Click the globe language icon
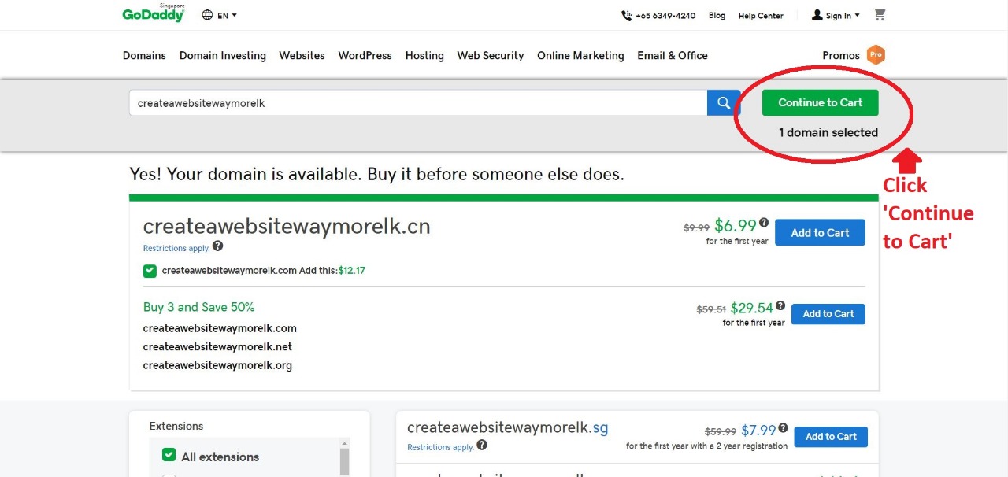Screen dimensions: 1008x477 pyautogui.click(x=207, y=15)
